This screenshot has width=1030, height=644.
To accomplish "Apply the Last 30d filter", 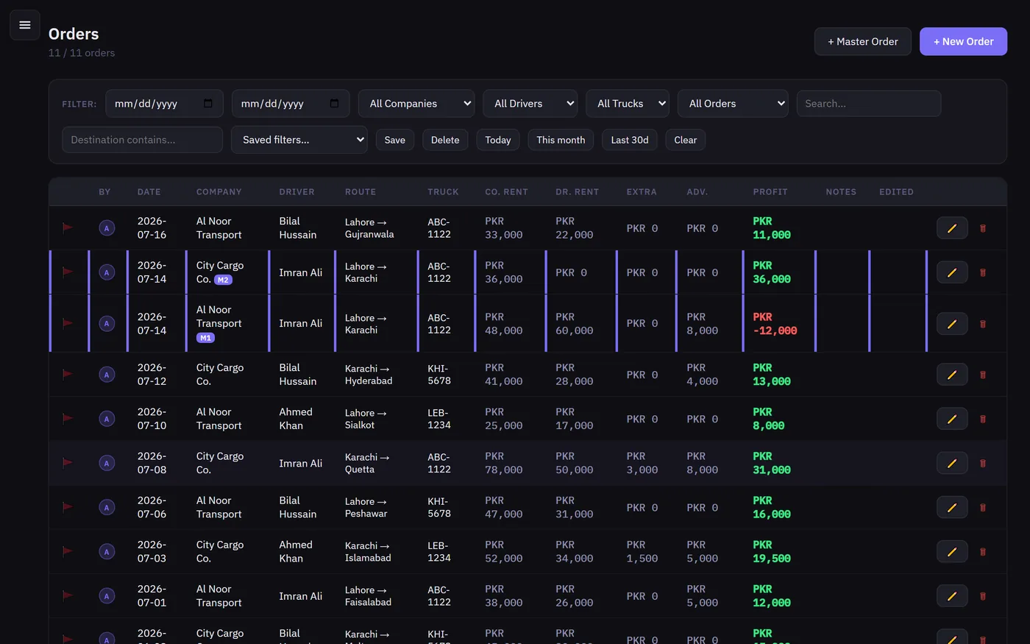I will point(630,140).
